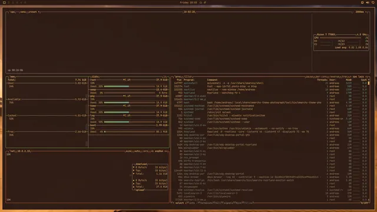Toggle tree view of processes
This screenshot has height=212, width=377.
[344, 77]
